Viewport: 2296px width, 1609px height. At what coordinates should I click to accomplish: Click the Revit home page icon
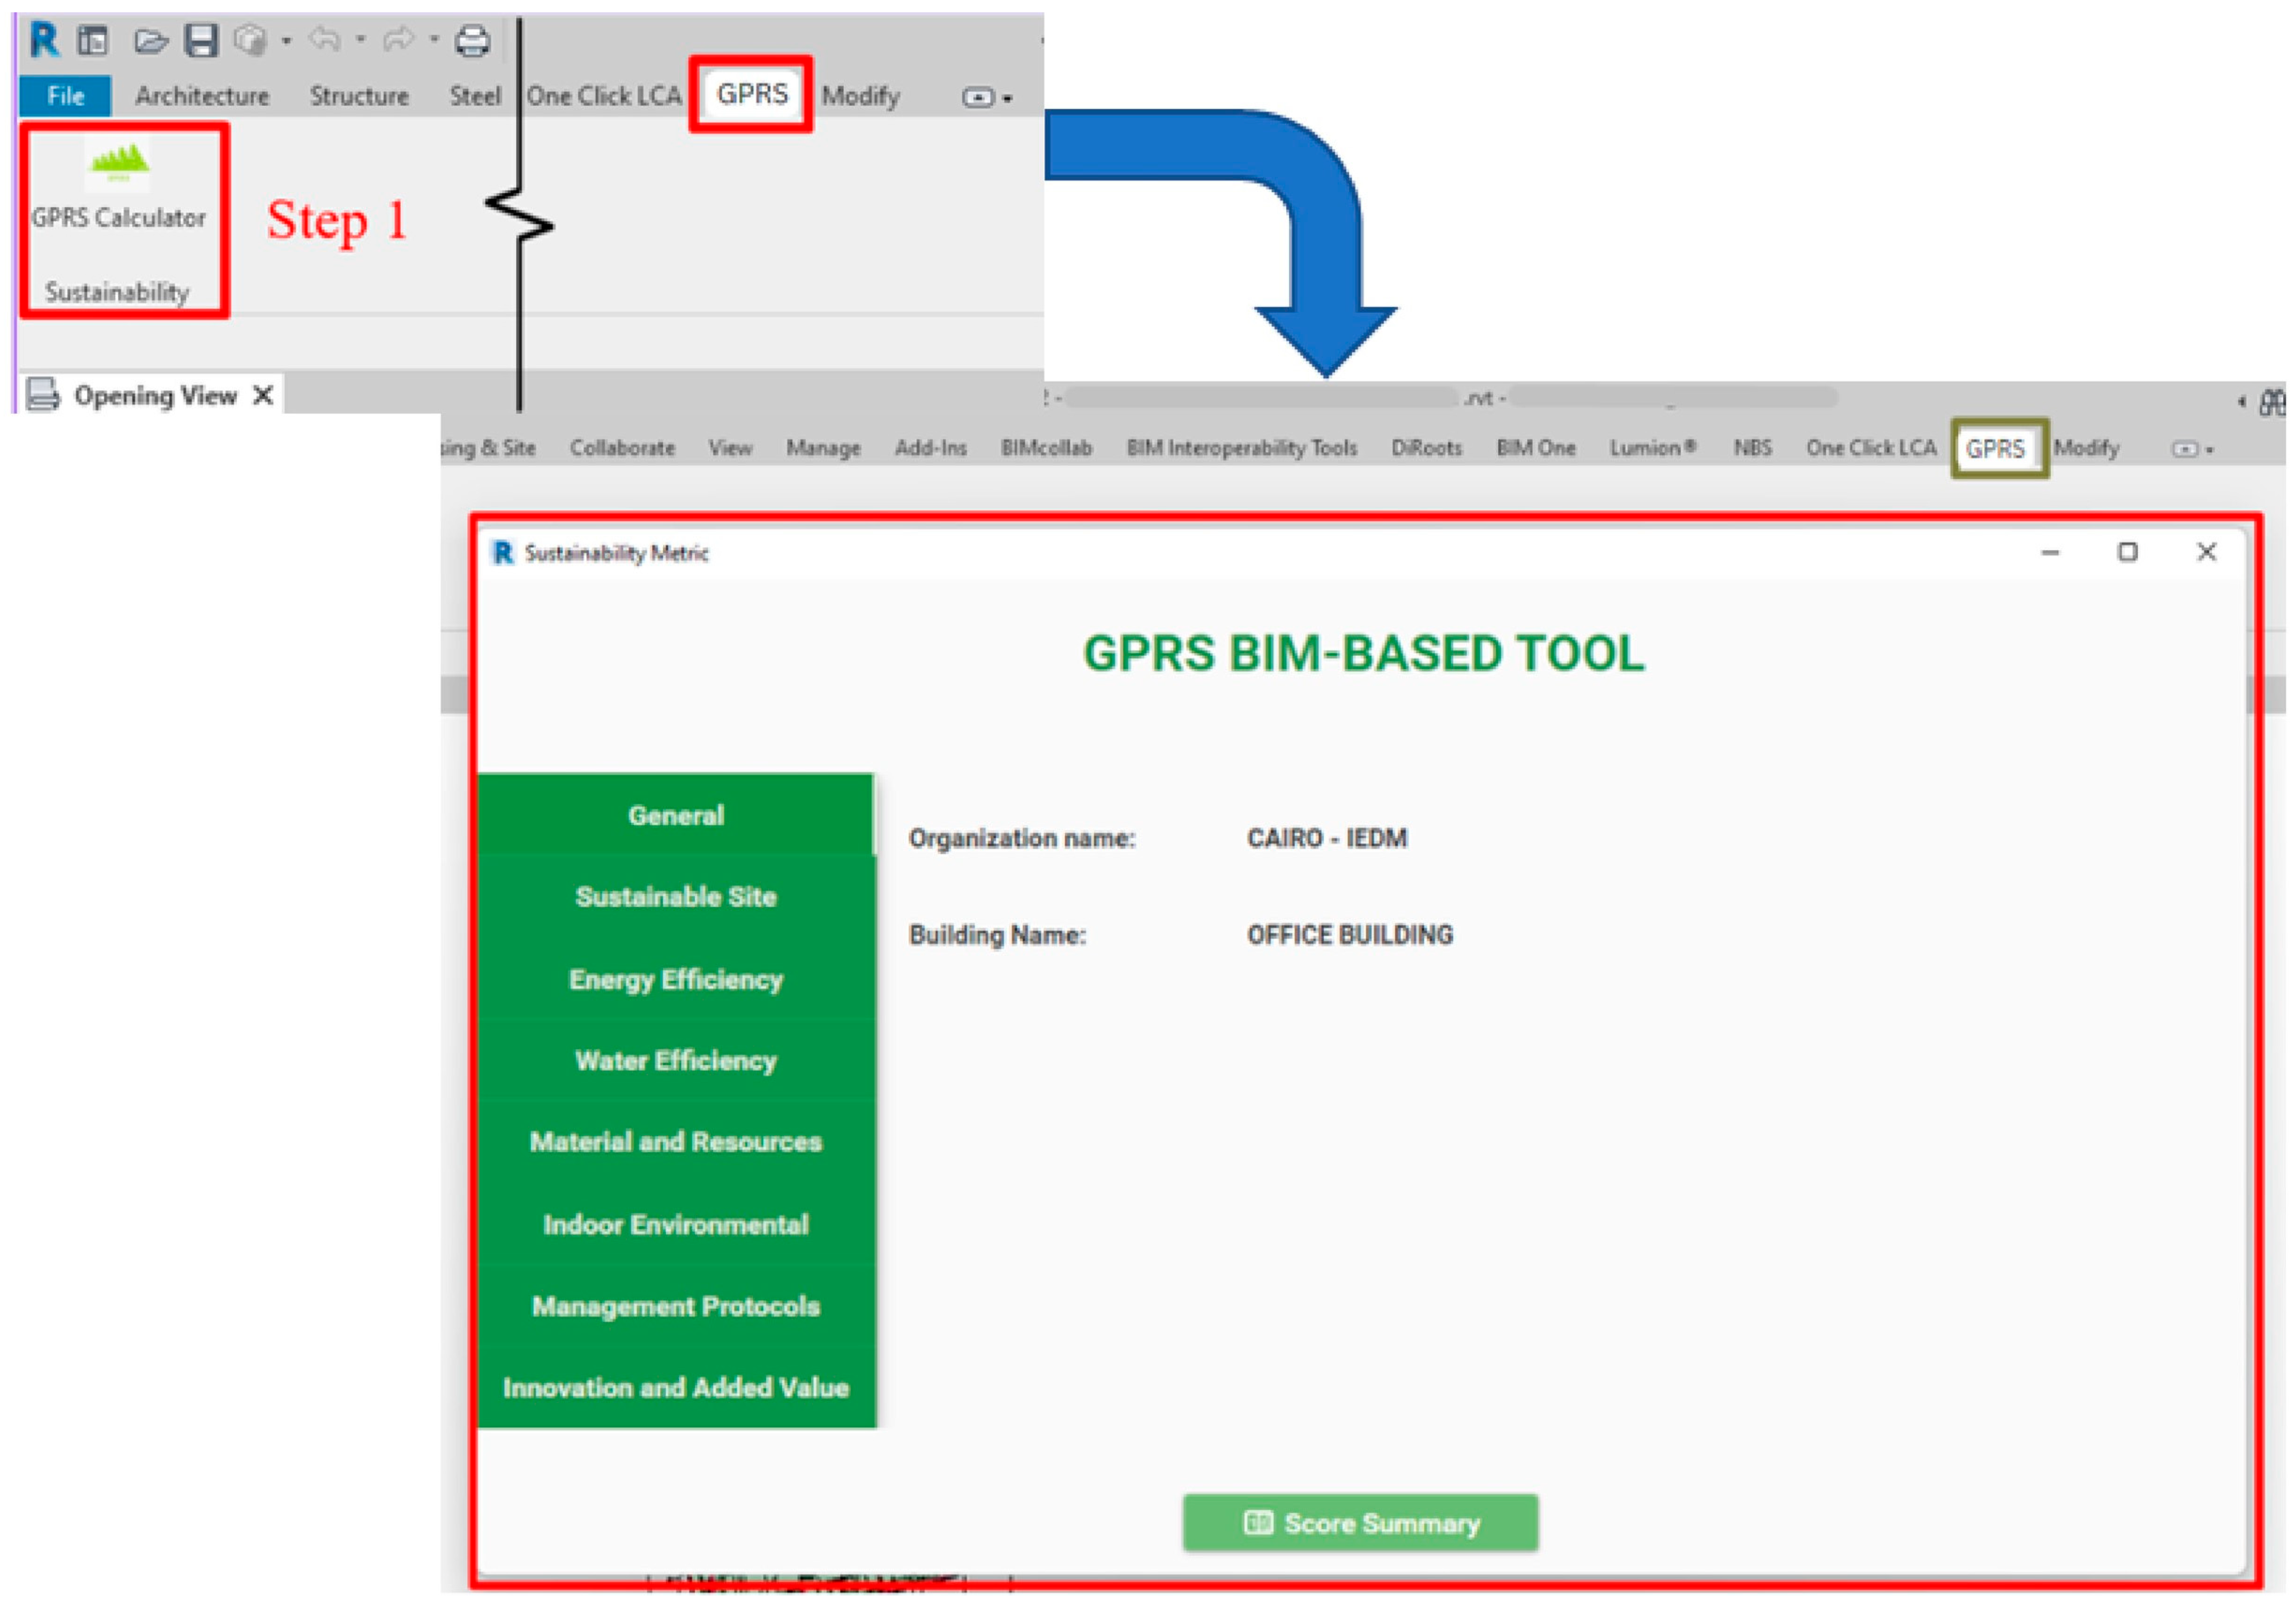(93, 41)
